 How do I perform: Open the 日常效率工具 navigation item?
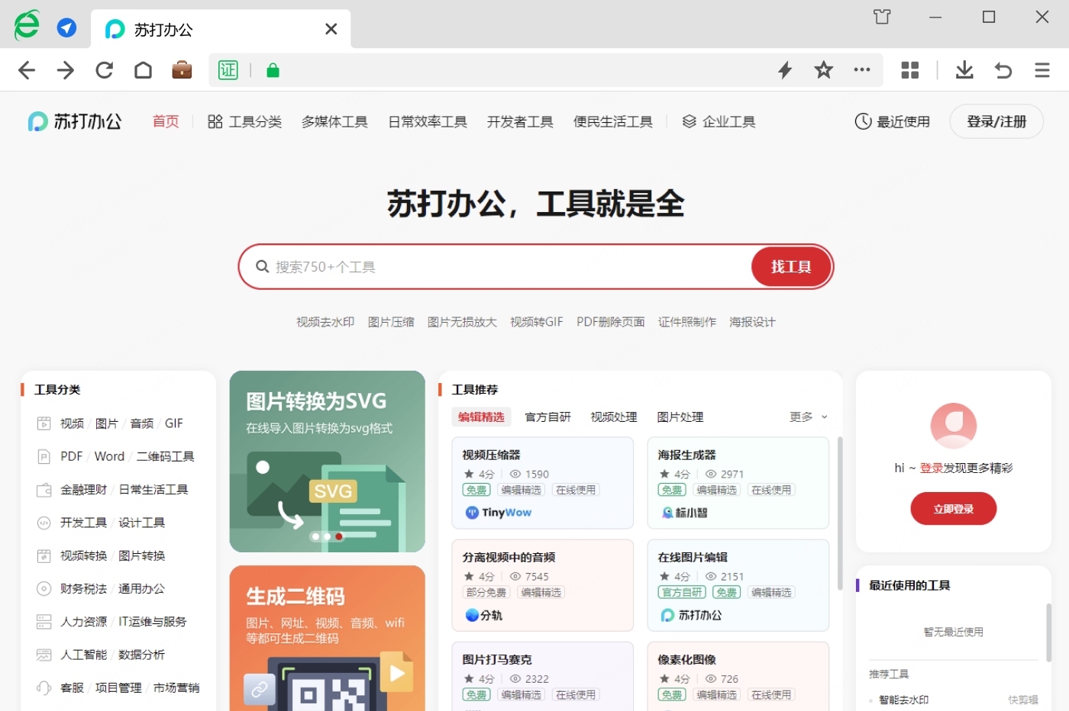[x=428, y=121]
